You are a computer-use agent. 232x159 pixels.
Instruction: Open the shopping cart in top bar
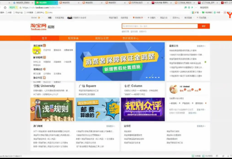pos(138,17)
